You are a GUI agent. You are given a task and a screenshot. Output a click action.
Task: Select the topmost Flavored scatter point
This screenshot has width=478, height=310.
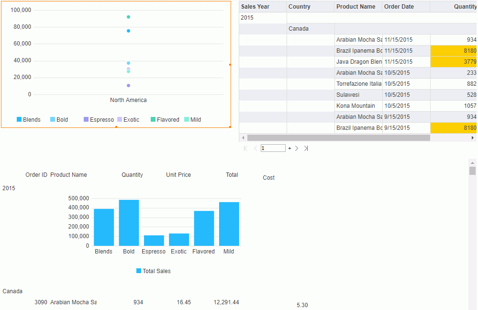pos(128,17)
